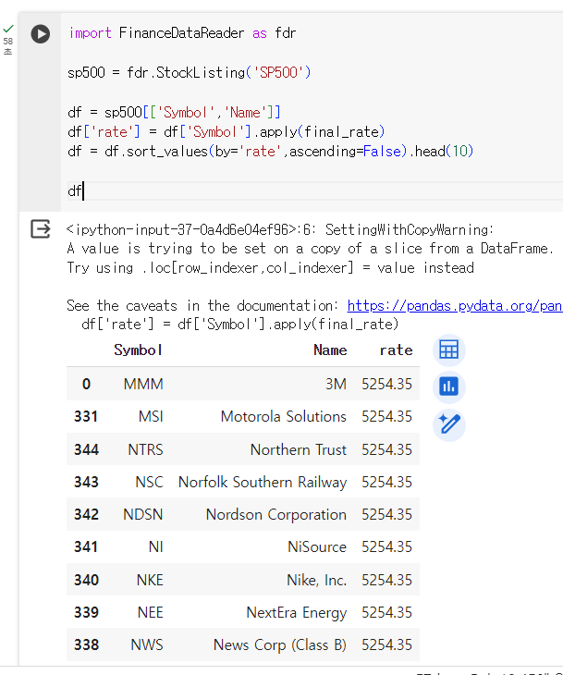
Task: Click Norfolk Southern Railway cell
Action: pyautogui.click(x=263, y=482)
